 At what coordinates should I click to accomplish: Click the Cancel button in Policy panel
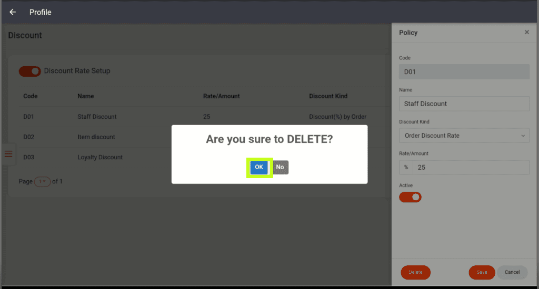pos(512,272)
